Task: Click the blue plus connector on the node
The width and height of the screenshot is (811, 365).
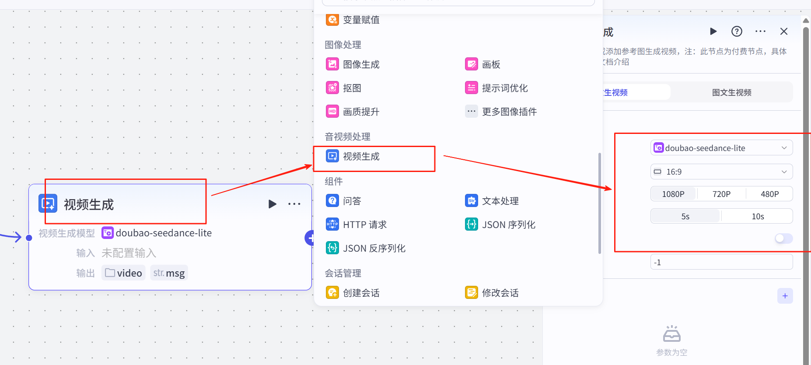Action: (x=310, y=238)
